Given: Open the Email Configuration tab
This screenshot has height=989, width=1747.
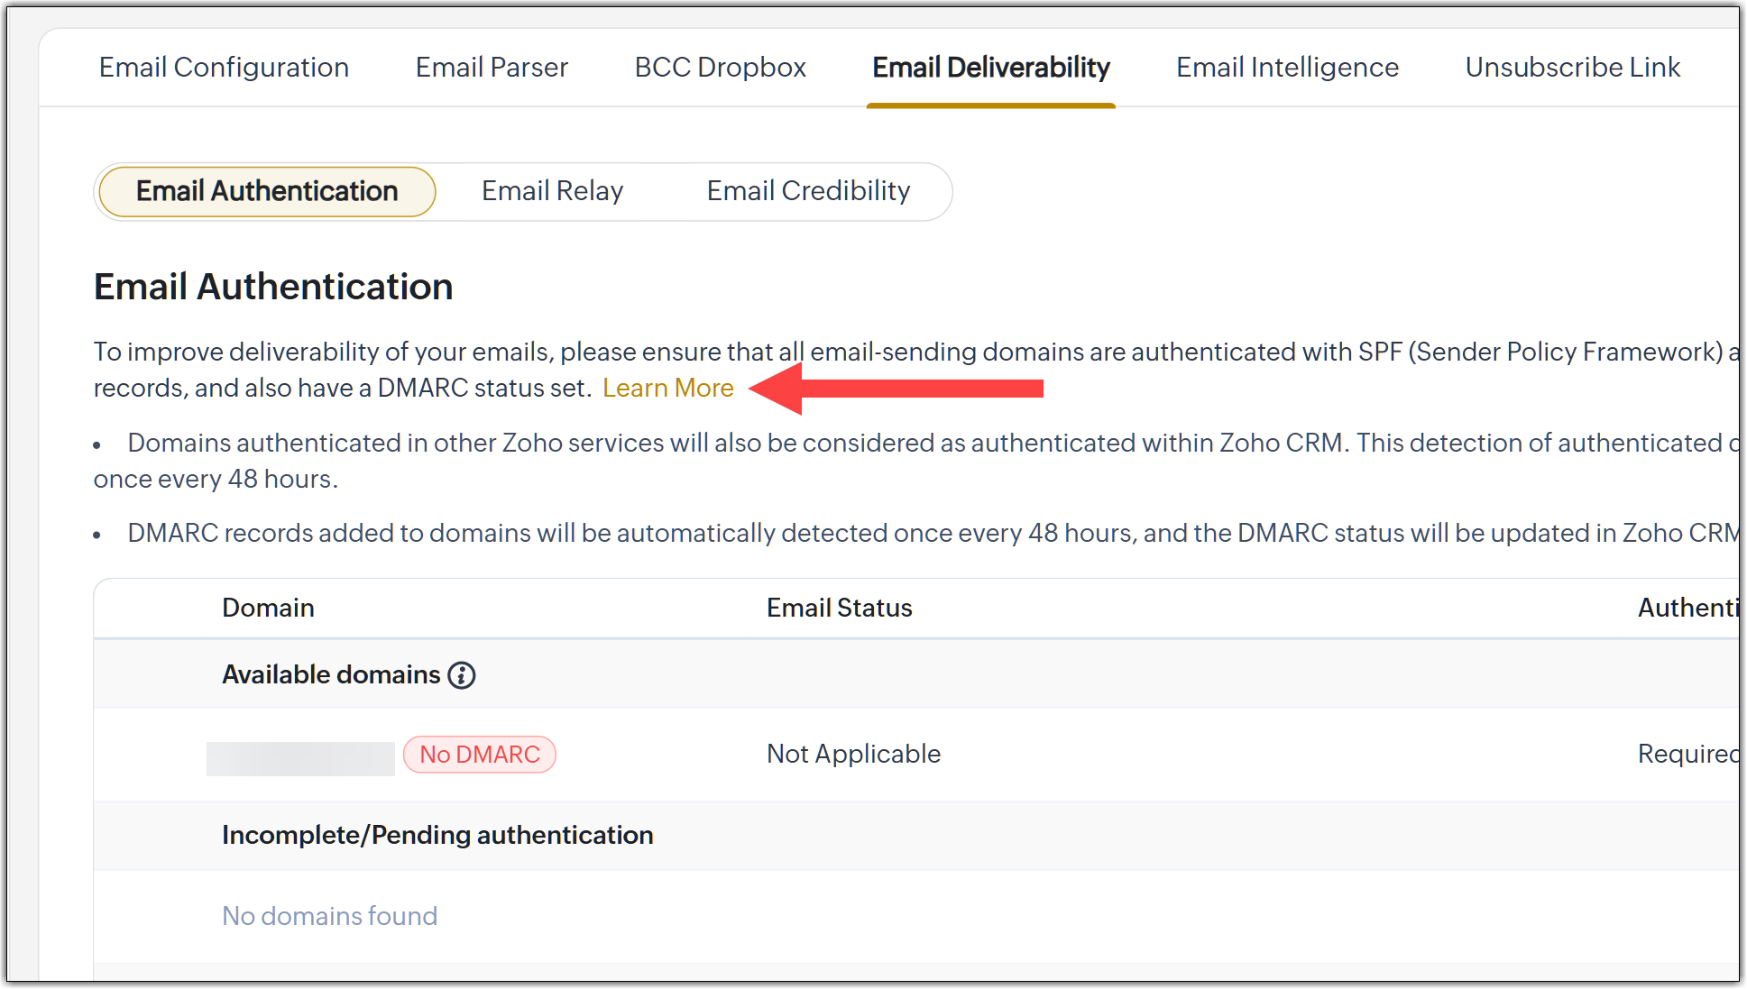Looking at the screenshot, I should point(224,68).
